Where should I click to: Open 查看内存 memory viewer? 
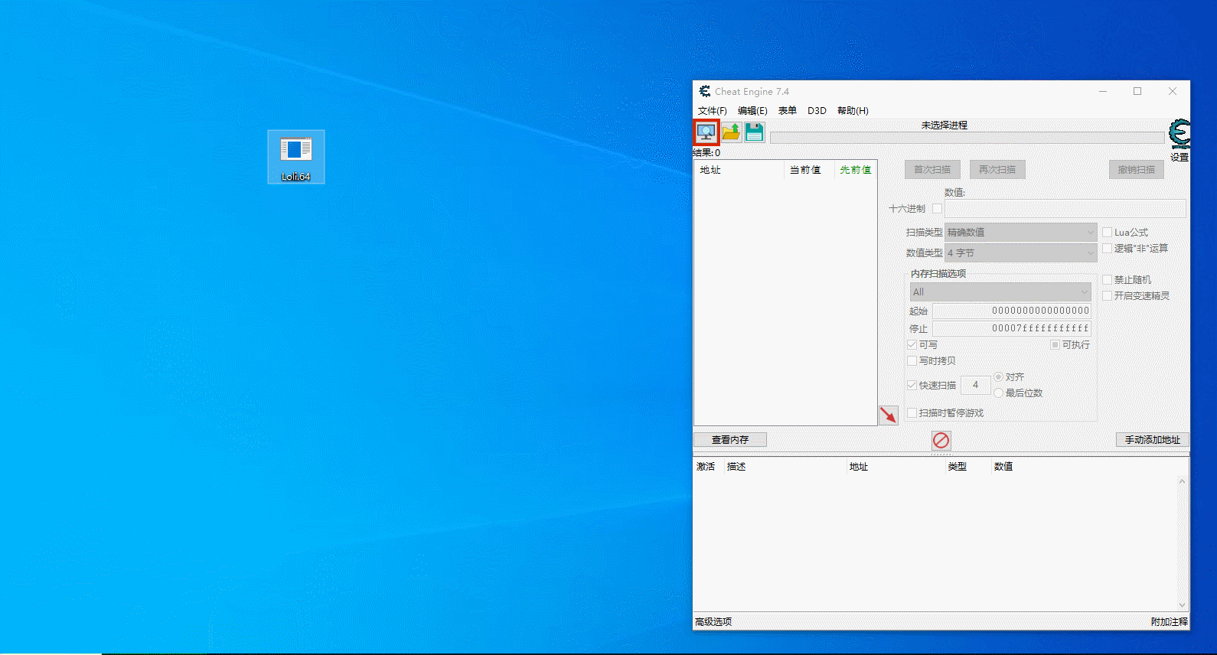(x=730, y=440)
